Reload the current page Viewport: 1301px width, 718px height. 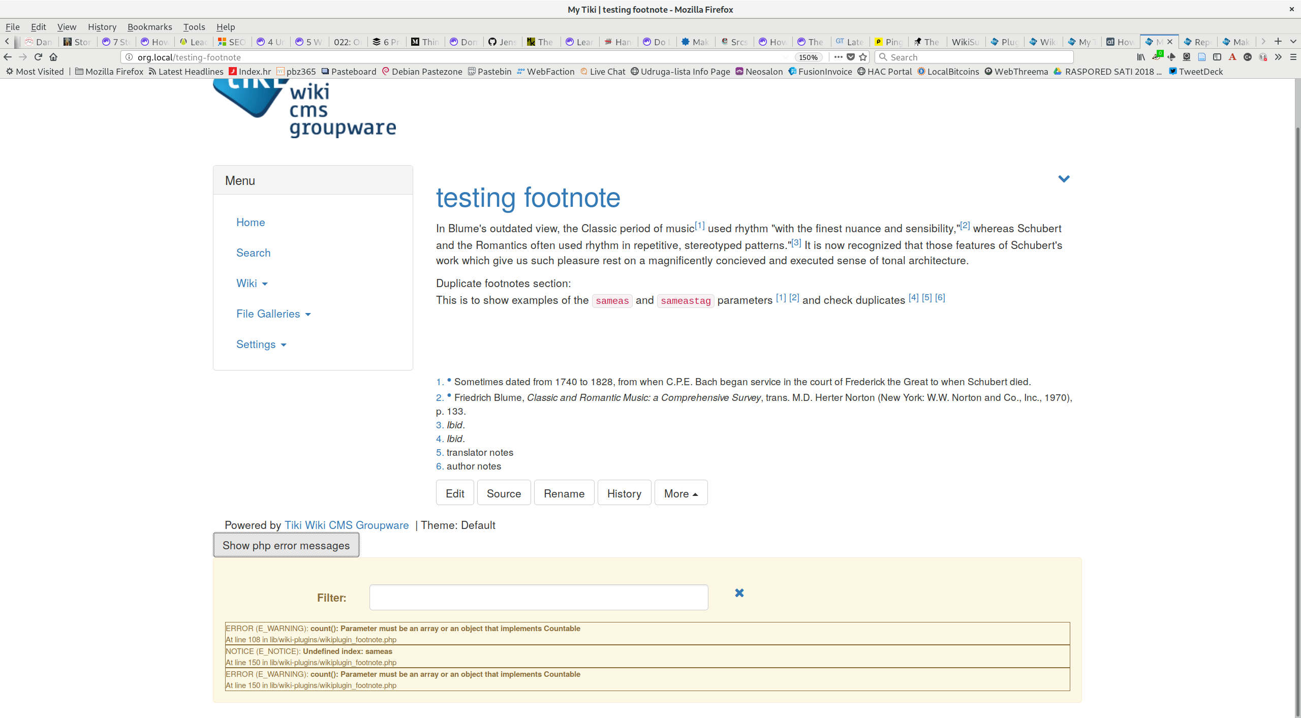[38, 57]
